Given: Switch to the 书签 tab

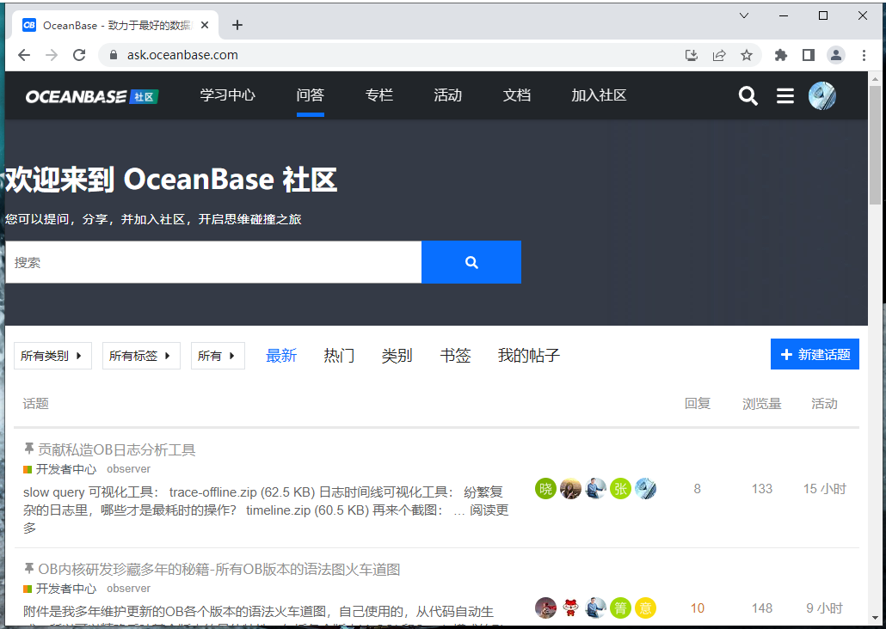Looking at the screenshot, I should [x=455, y=355].
